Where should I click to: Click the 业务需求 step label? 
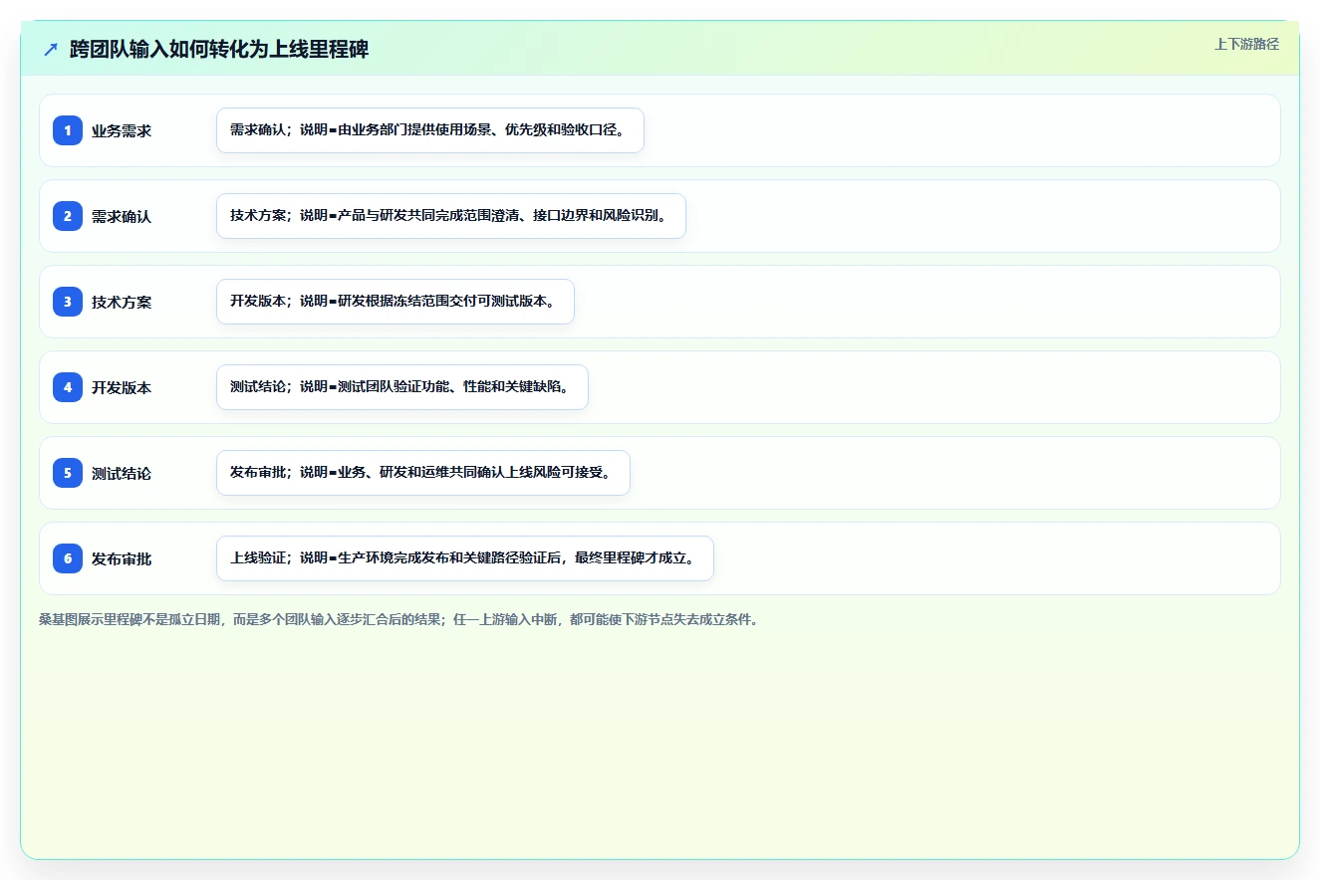click(x=122, y=130)
